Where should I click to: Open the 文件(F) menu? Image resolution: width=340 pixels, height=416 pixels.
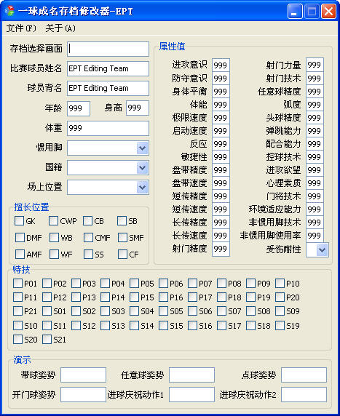(21, 28)
